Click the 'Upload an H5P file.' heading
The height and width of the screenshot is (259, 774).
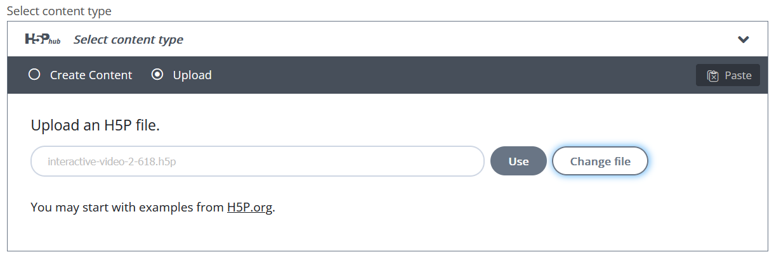click(x=95, y=125)
